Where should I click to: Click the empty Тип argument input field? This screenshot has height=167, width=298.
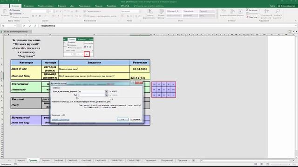[92, 95]
